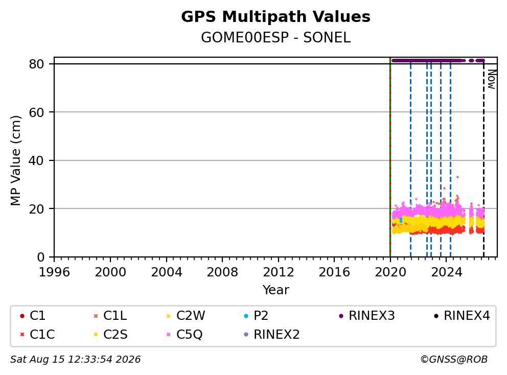
Task: Click the C1L legend marker
Action: tap(96, 316)
